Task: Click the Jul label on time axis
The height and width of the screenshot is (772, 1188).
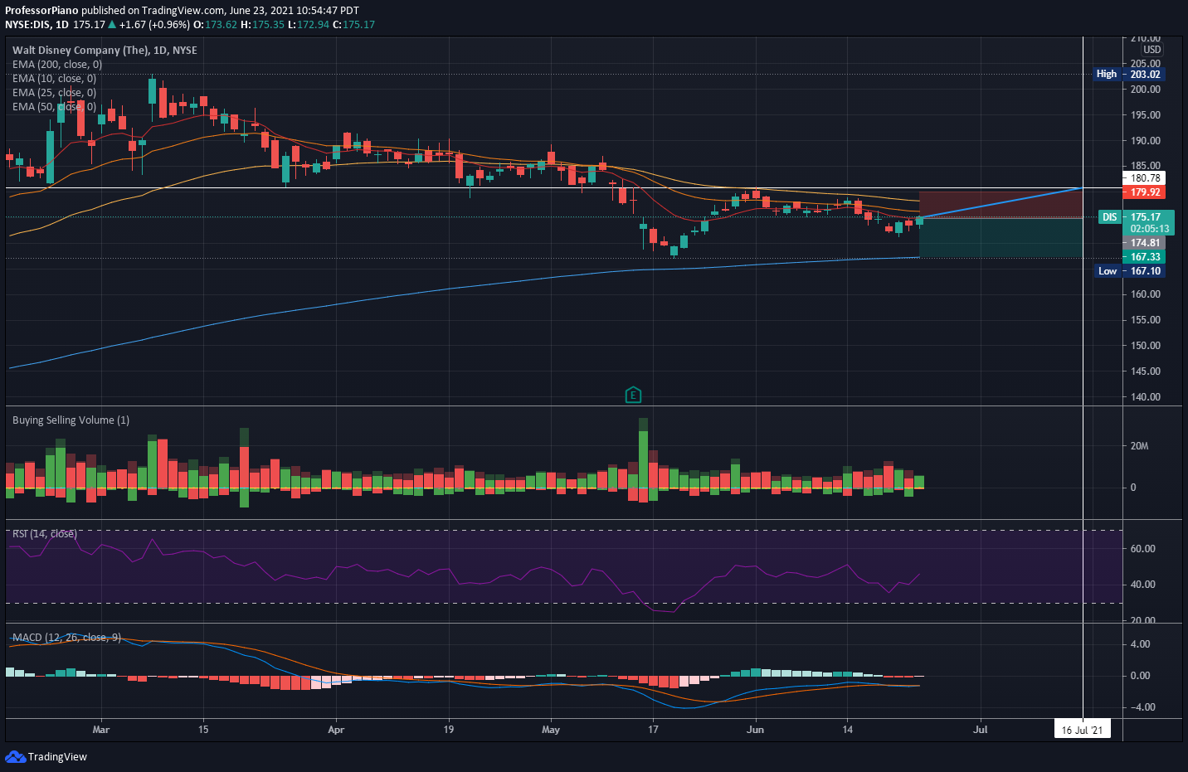Action: tap(981, 730)
